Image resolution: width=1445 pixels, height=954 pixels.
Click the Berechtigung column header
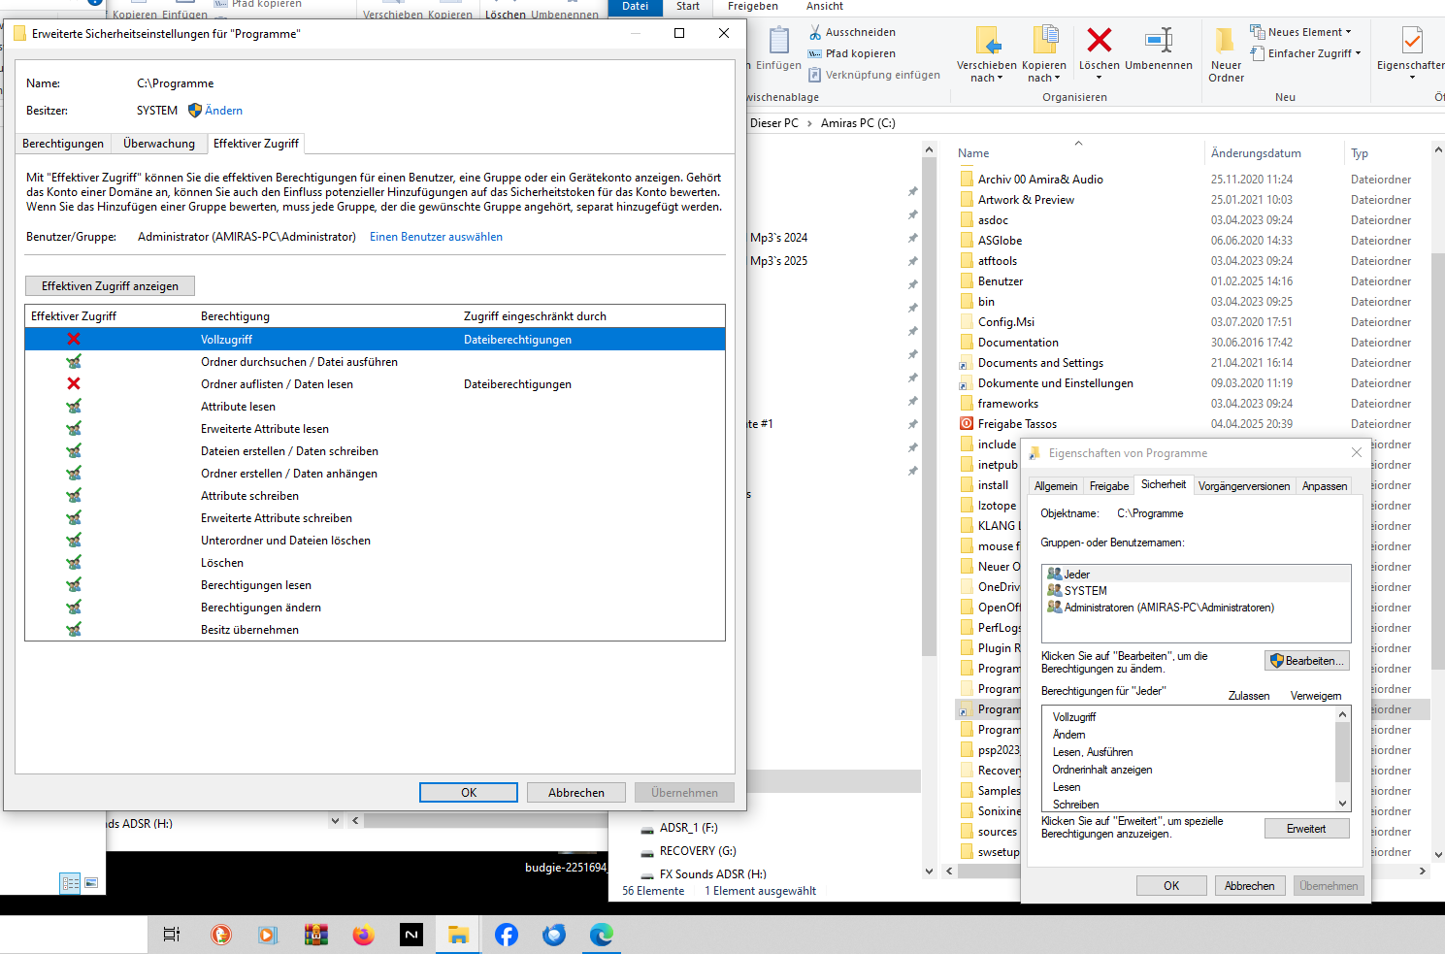pos(235,316)
